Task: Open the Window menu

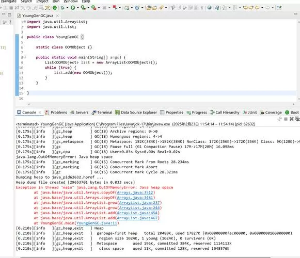Action: 71,2
